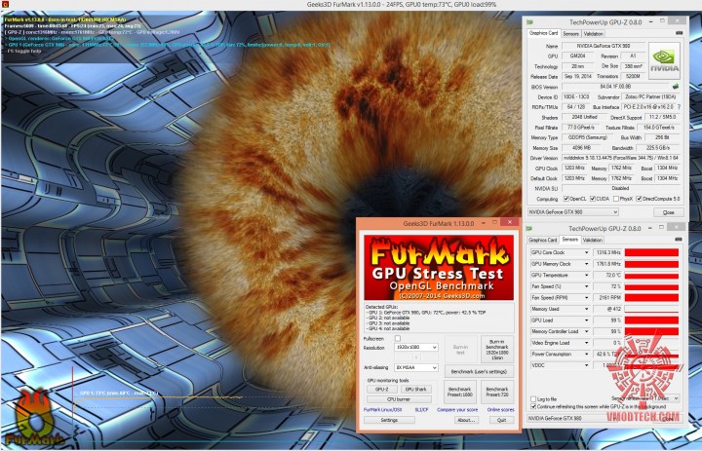Toggle the CUDA checkbox
Viewport: 702px width, 451px height.
tap(593, 199)
